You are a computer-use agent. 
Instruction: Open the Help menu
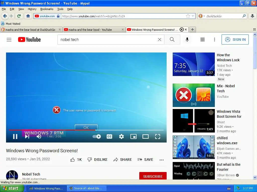tap(70, 9)
